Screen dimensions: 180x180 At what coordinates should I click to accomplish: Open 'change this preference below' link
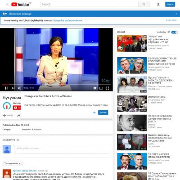pyautogui.click(x=67, y=20)
